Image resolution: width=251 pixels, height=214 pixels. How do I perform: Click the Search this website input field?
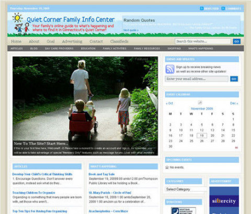click(203, 41)
